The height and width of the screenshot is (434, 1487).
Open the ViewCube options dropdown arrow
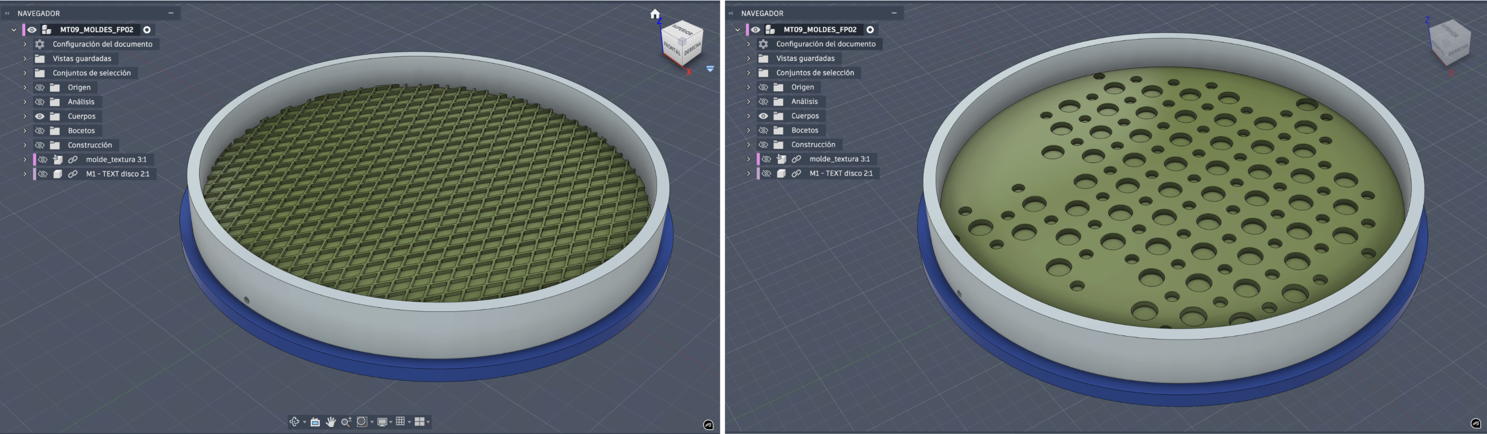pos(710,69)
